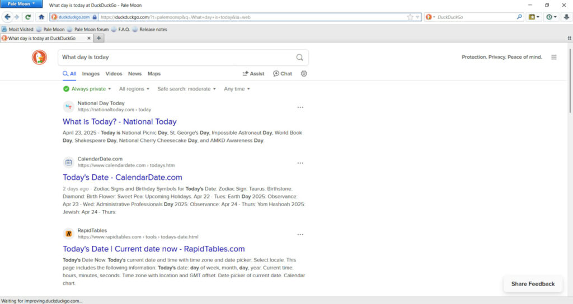Viewport: 573px width, 304px height.
Task: Expand the All regions dropdown
Action: click(x=134, y=89)
